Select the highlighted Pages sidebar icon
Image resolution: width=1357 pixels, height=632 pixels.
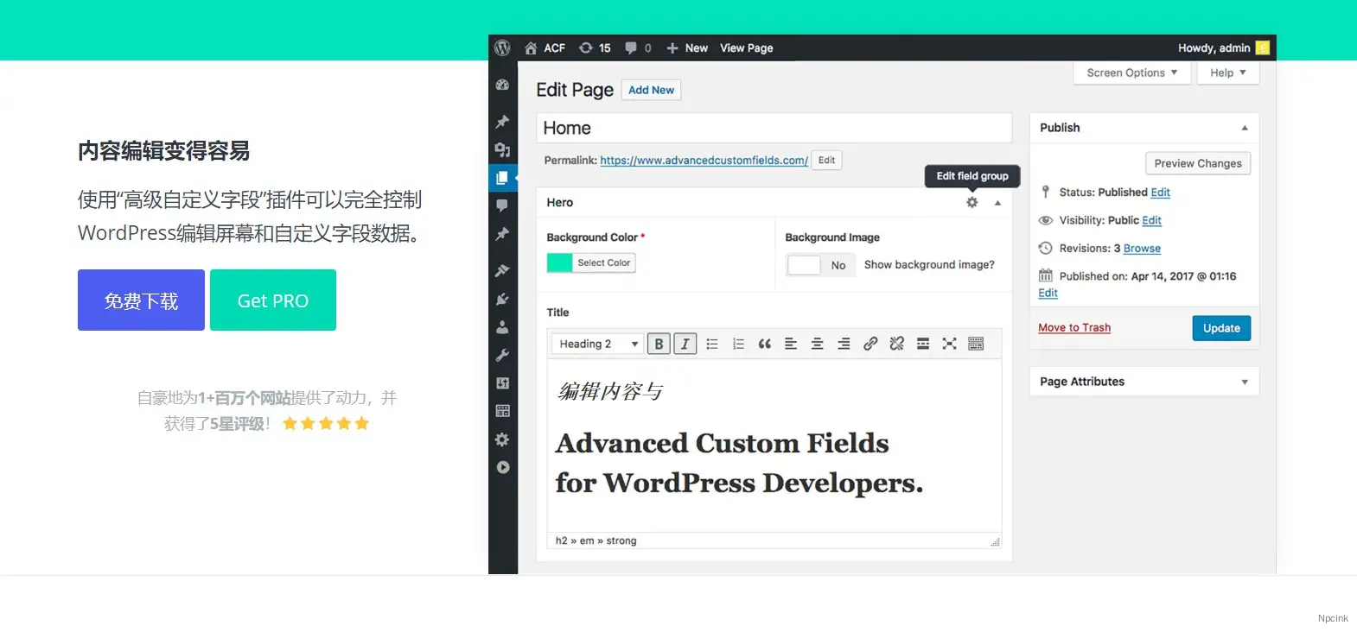502,178
